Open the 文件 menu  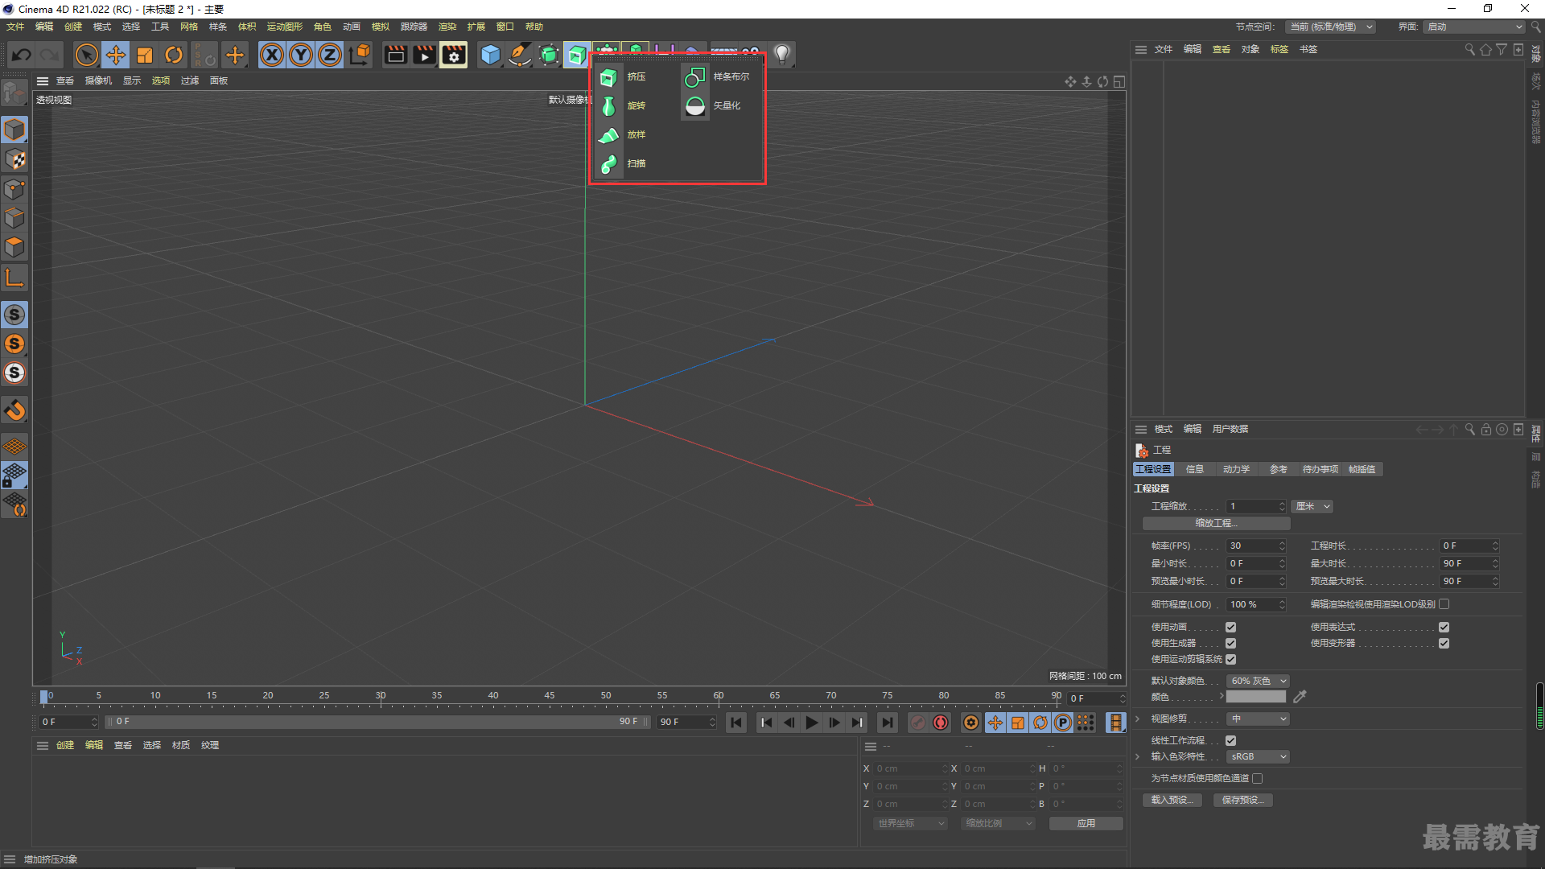click(15, 27)
